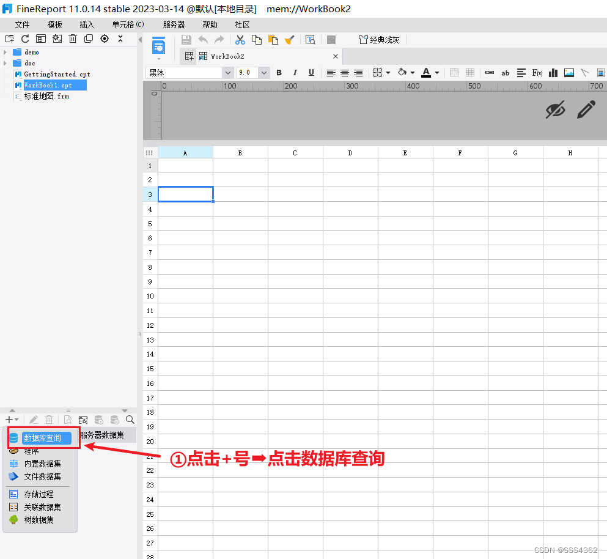Expand the demo folder
Screen dimensions: 607x559
(x=5, y=52)
